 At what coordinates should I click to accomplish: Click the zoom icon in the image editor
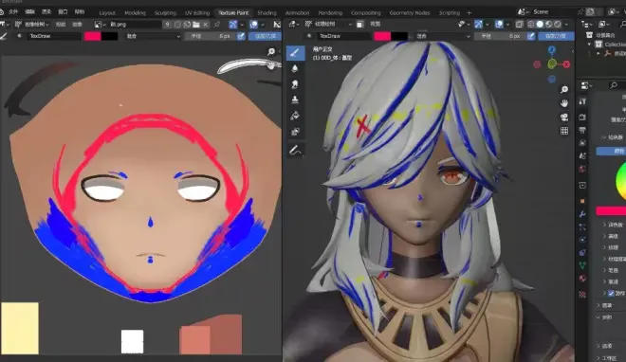(x=271, y=51)
